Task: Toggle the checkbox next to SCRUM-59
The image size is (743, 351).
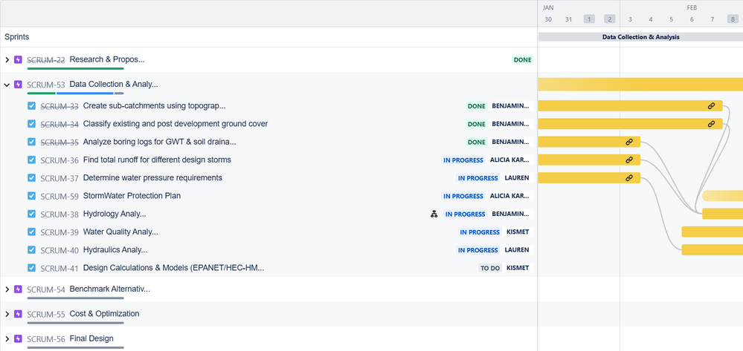Action: (x=31, y=196)
